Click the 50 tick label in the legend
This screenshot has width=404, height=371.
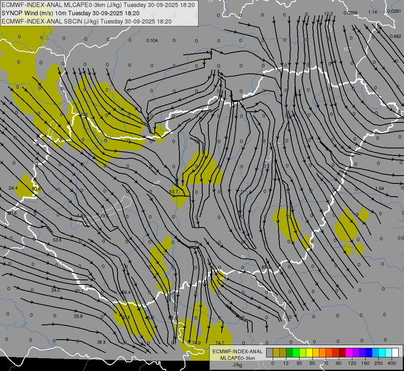[x=312, y=363]
